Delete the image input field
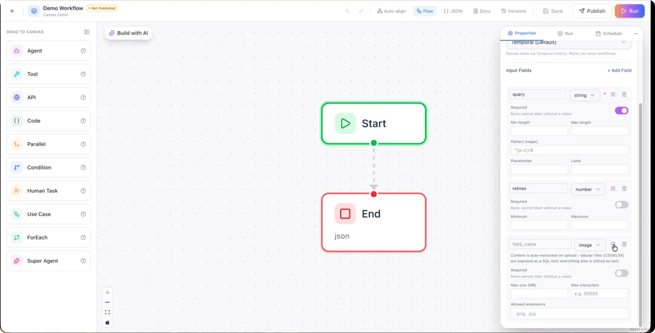This screenshot has width=655, height=333. (x=624, y=245)
